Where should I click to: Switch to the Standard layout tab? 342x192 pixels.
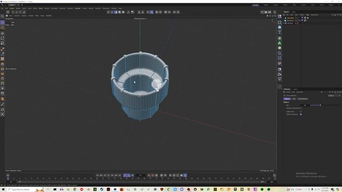[255, 5]
